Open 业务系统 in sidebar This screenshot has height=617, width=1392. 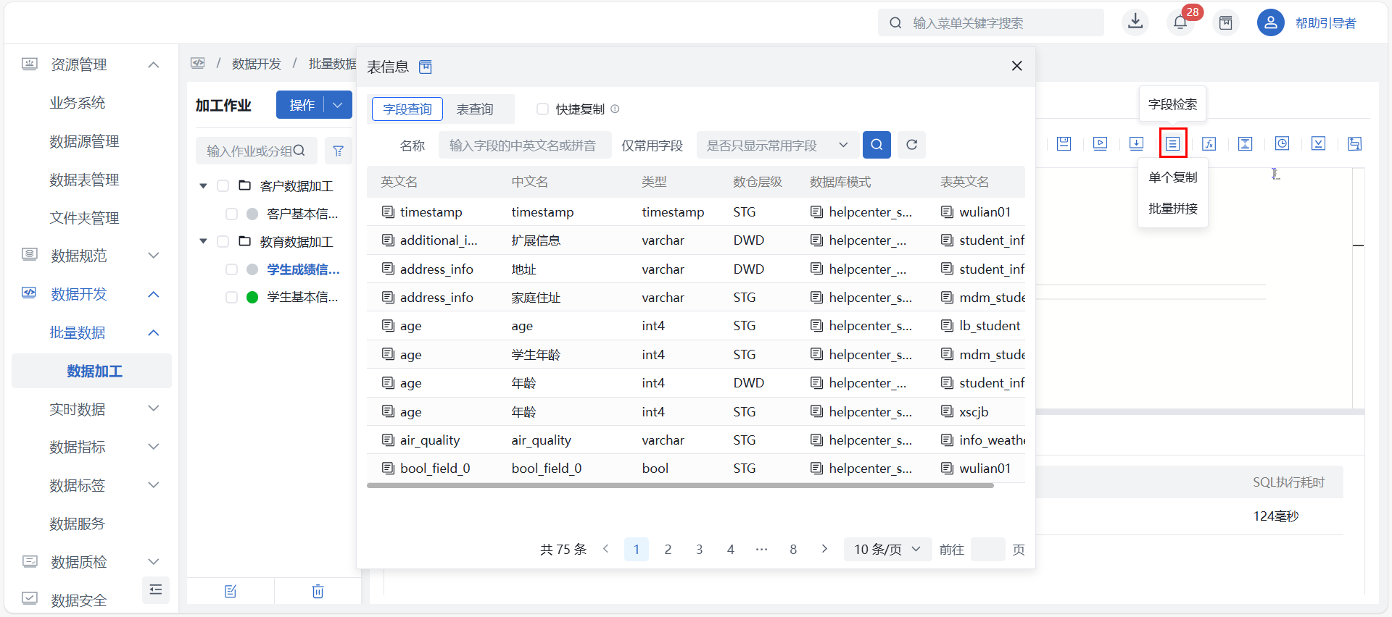pos(78,103)
